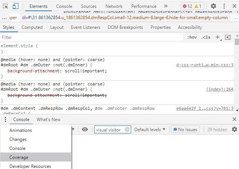239x169 pixels.
Task: Create a live expression eye icon
Action: tap(85, 130)
